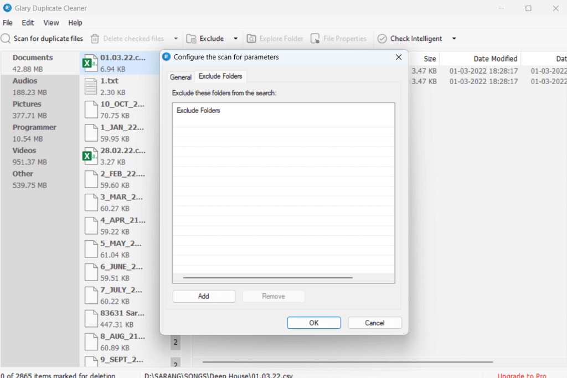Screen dimensions: 567x378
Task: Click the Remove button
Action: point(274,296)
